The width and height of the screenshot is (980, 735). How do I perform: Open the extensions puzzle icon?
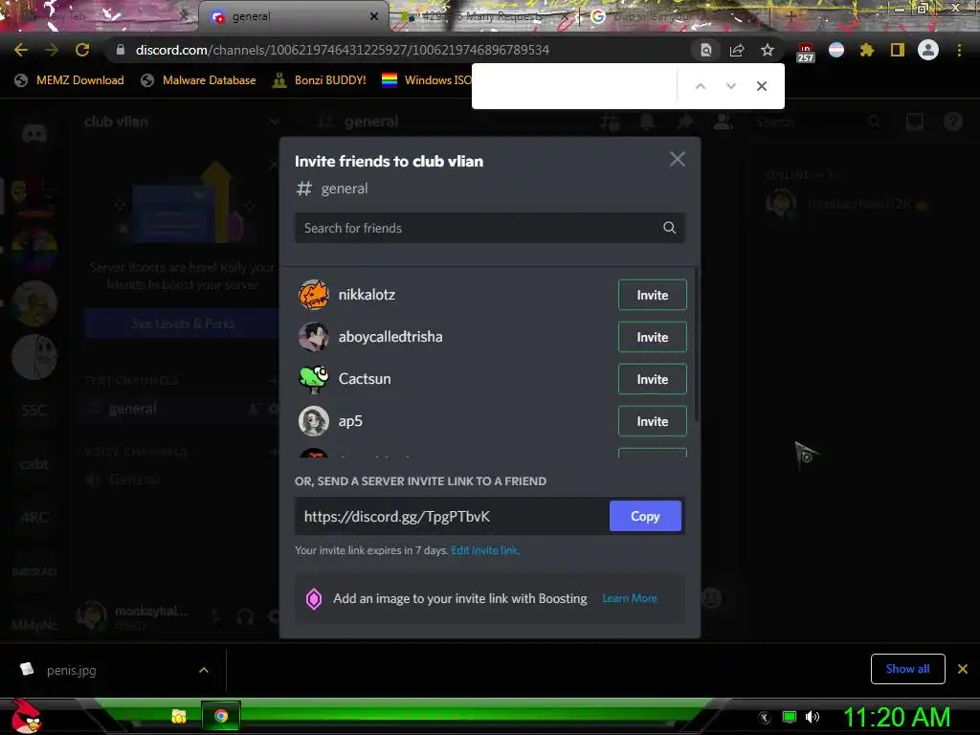[x=866, y=50]
